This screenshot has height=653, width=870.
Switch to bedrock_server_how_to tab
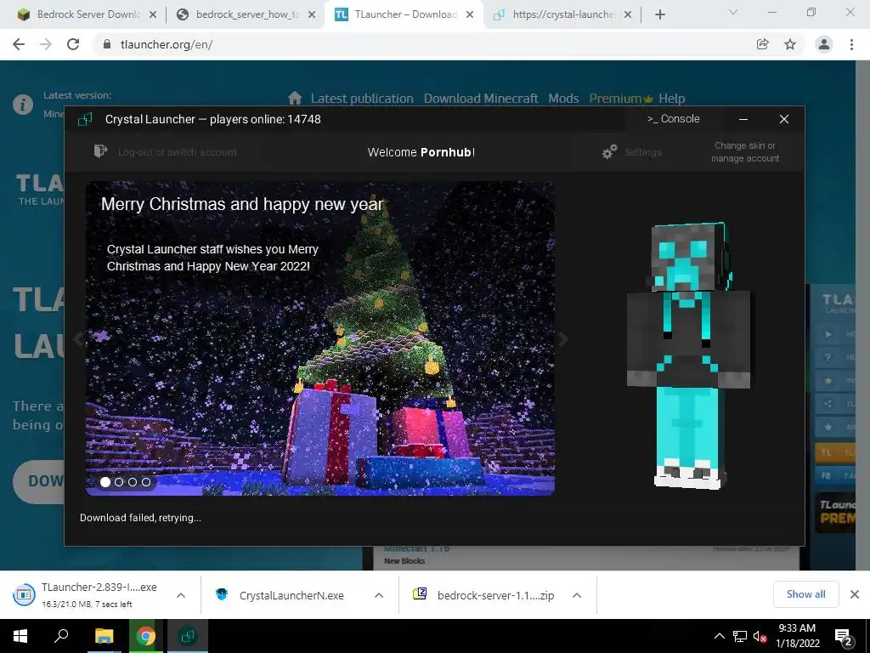click(244, 14)
